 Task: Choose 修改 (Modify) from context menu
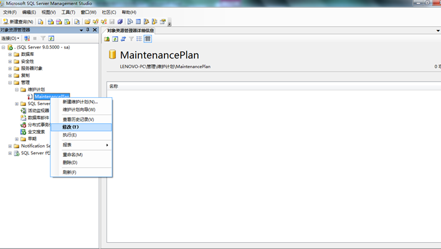(x=81, y=127)
